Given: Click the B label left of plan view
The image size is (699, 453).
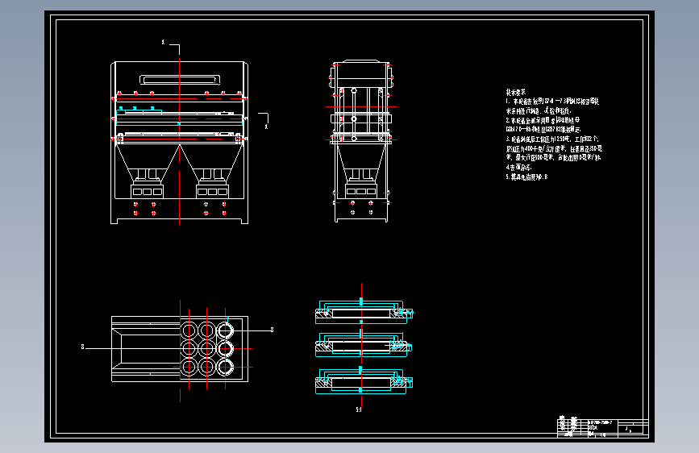Looking at the screenshot, I should tap(82, 347).
